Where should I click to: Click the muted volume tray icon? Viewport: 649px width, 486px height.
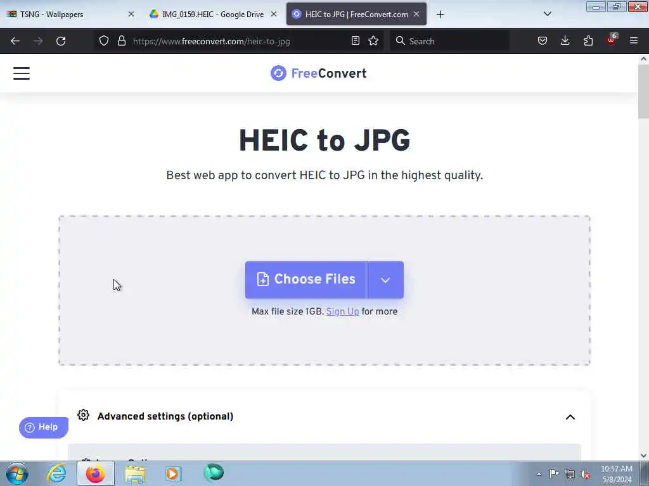(585, 475)
